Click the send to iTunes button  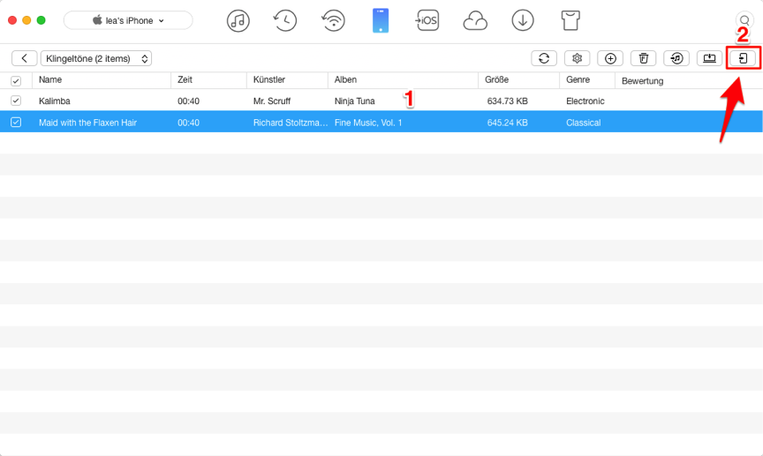coord(676,58)
